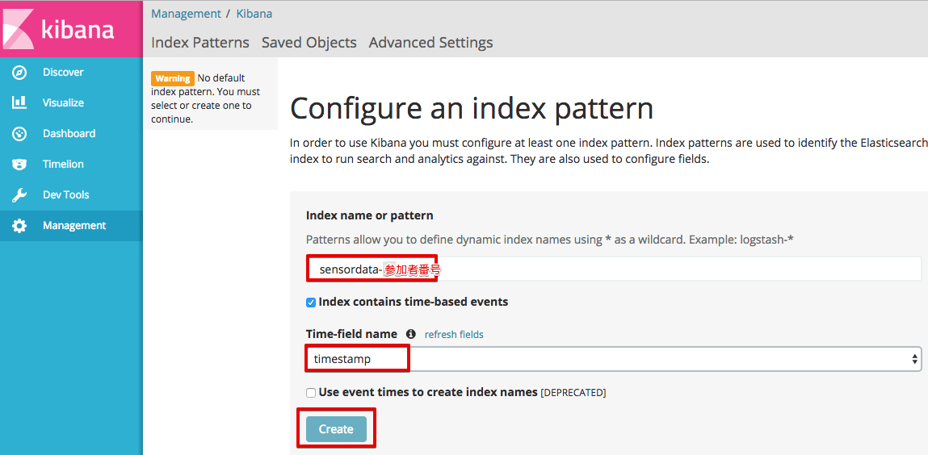Open Dashboard label in the sidebar
The image size is (928, 455).
coord(69,134)
